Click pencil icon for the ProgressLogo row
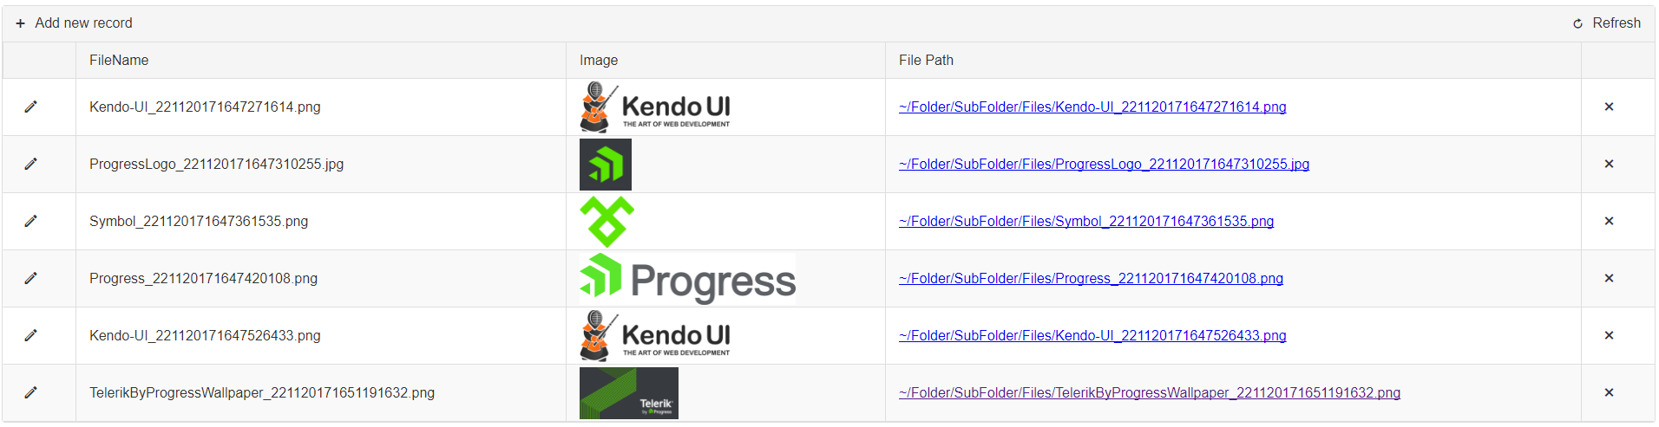 30,164
